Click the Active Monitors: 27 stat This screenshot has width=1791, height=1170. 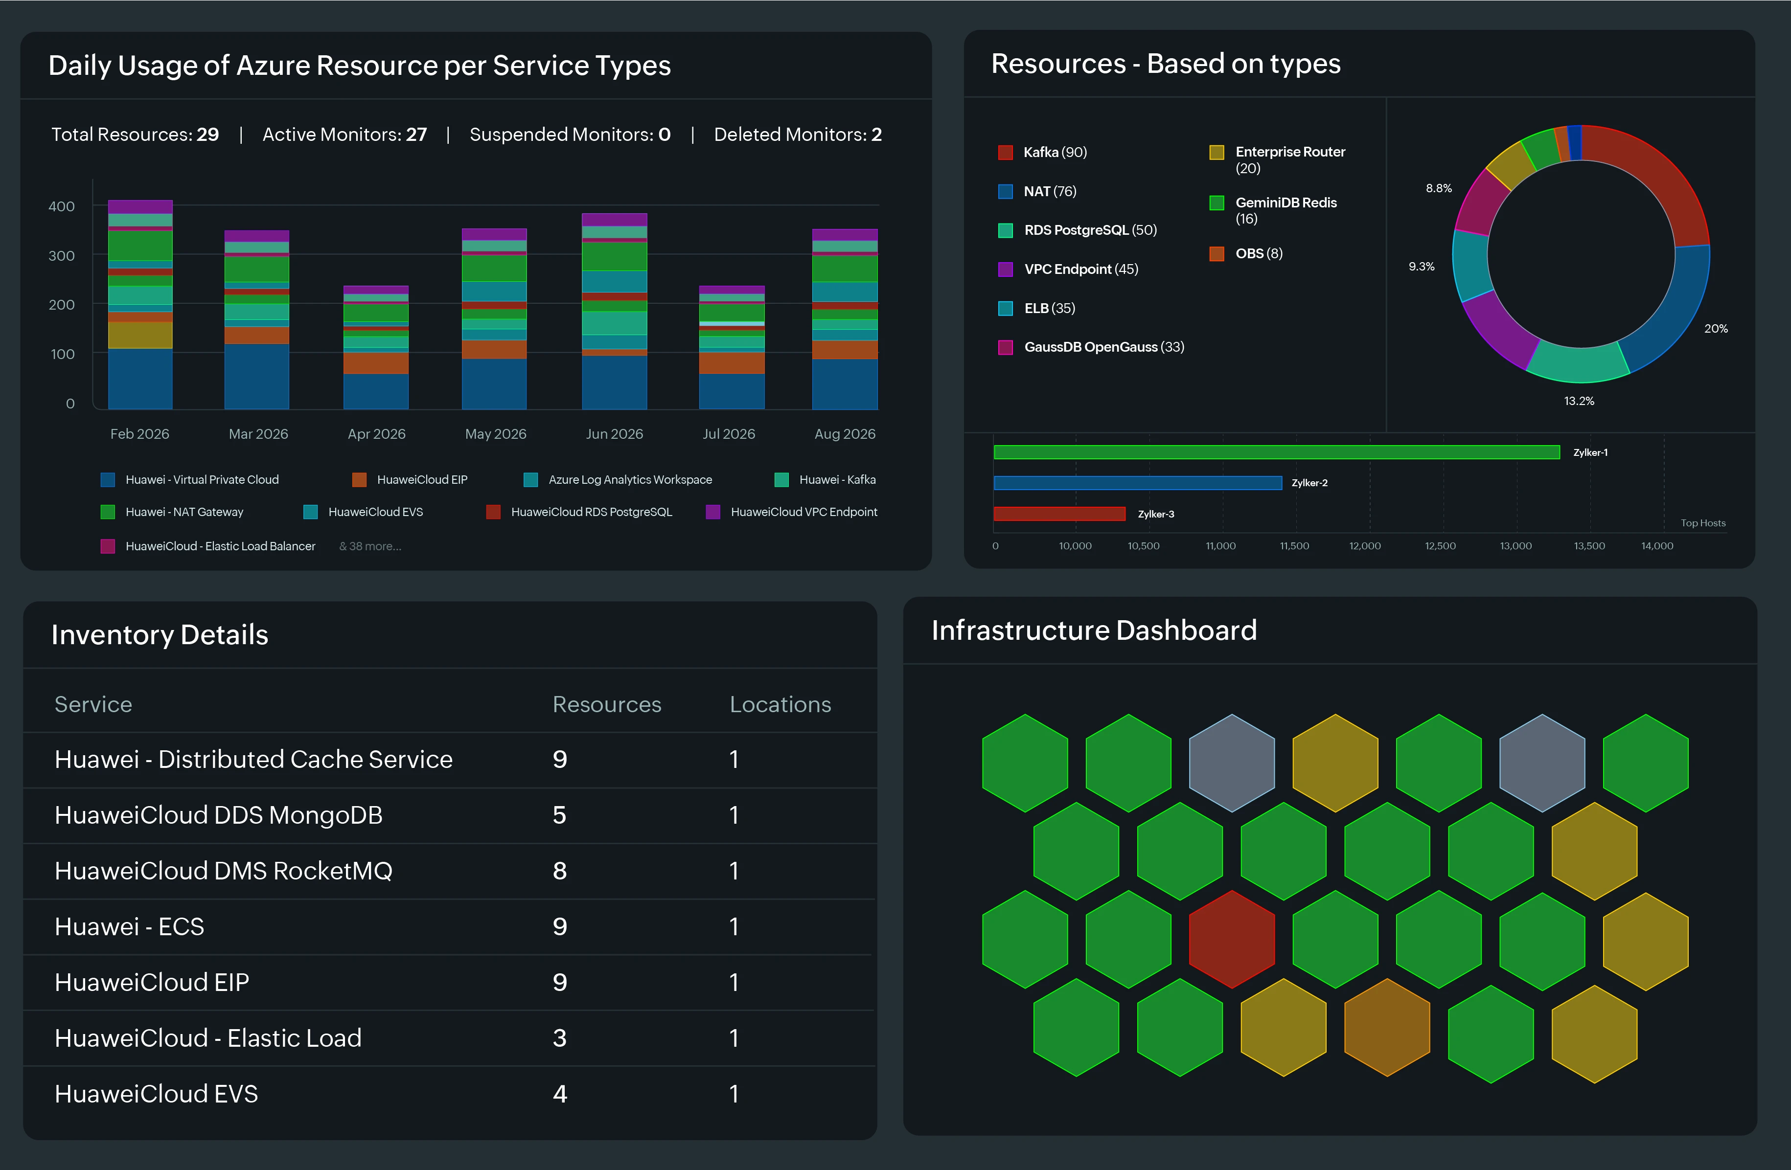[x=344, y=135]
